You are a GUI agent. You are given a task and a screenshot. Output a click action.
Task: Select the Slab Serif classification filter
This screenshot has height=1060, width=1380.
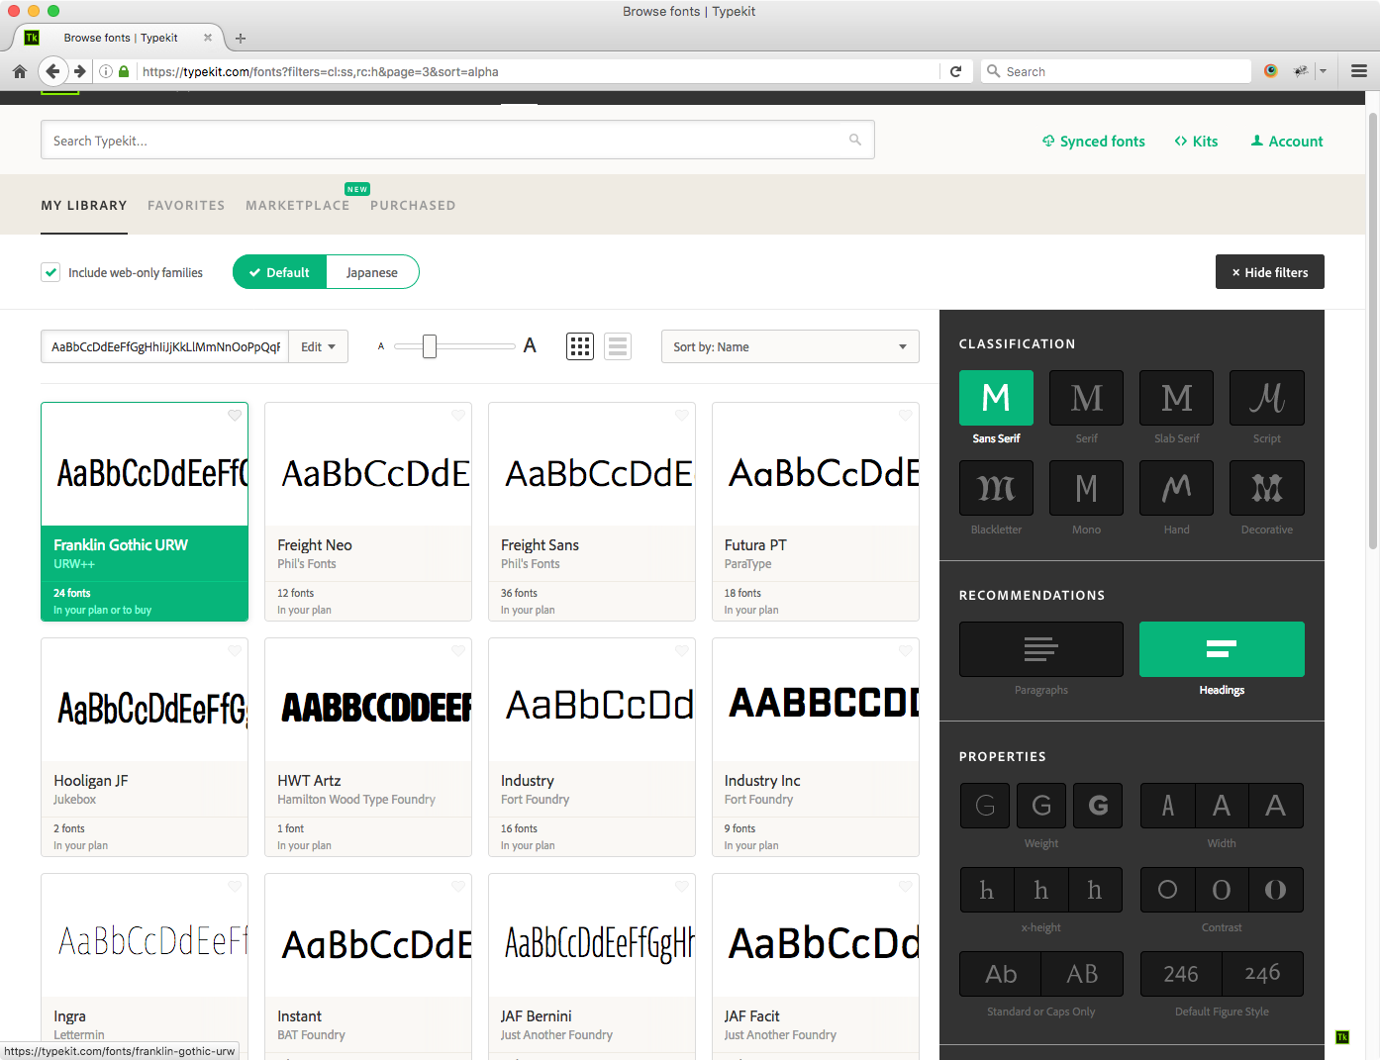pyautogui.click(x=1176, y=398)
